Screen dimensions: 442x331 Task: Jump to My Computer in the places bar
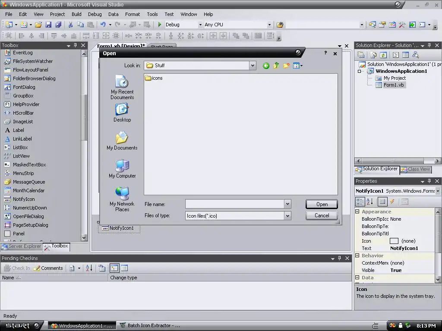coord(122,169)
